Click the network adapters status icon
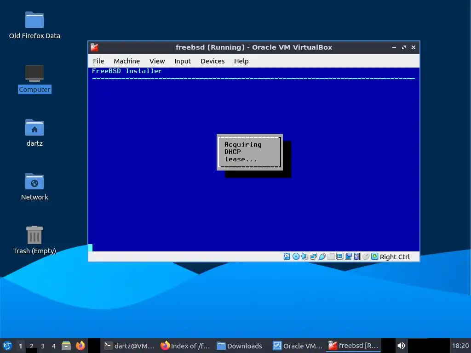 [x=313, y=256]
